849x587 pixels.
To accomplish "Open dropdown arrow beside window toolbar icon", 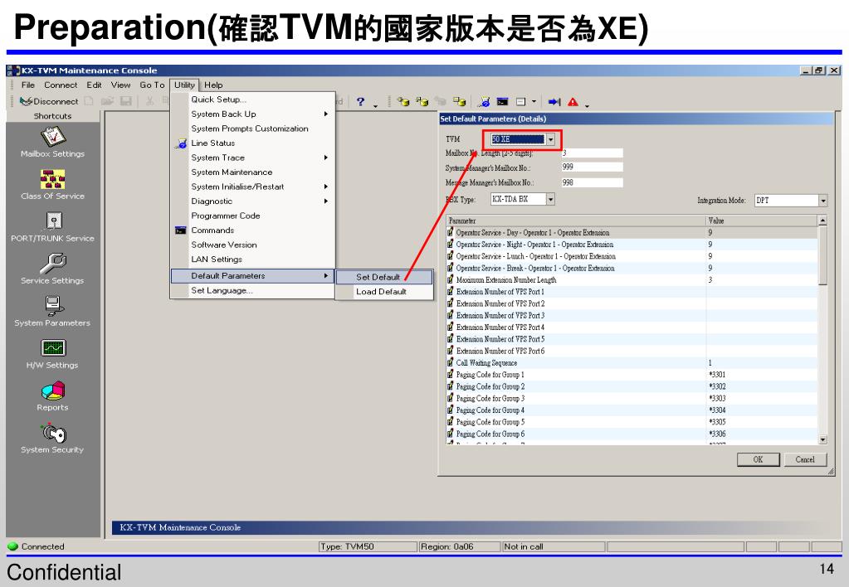I will 534,102.
